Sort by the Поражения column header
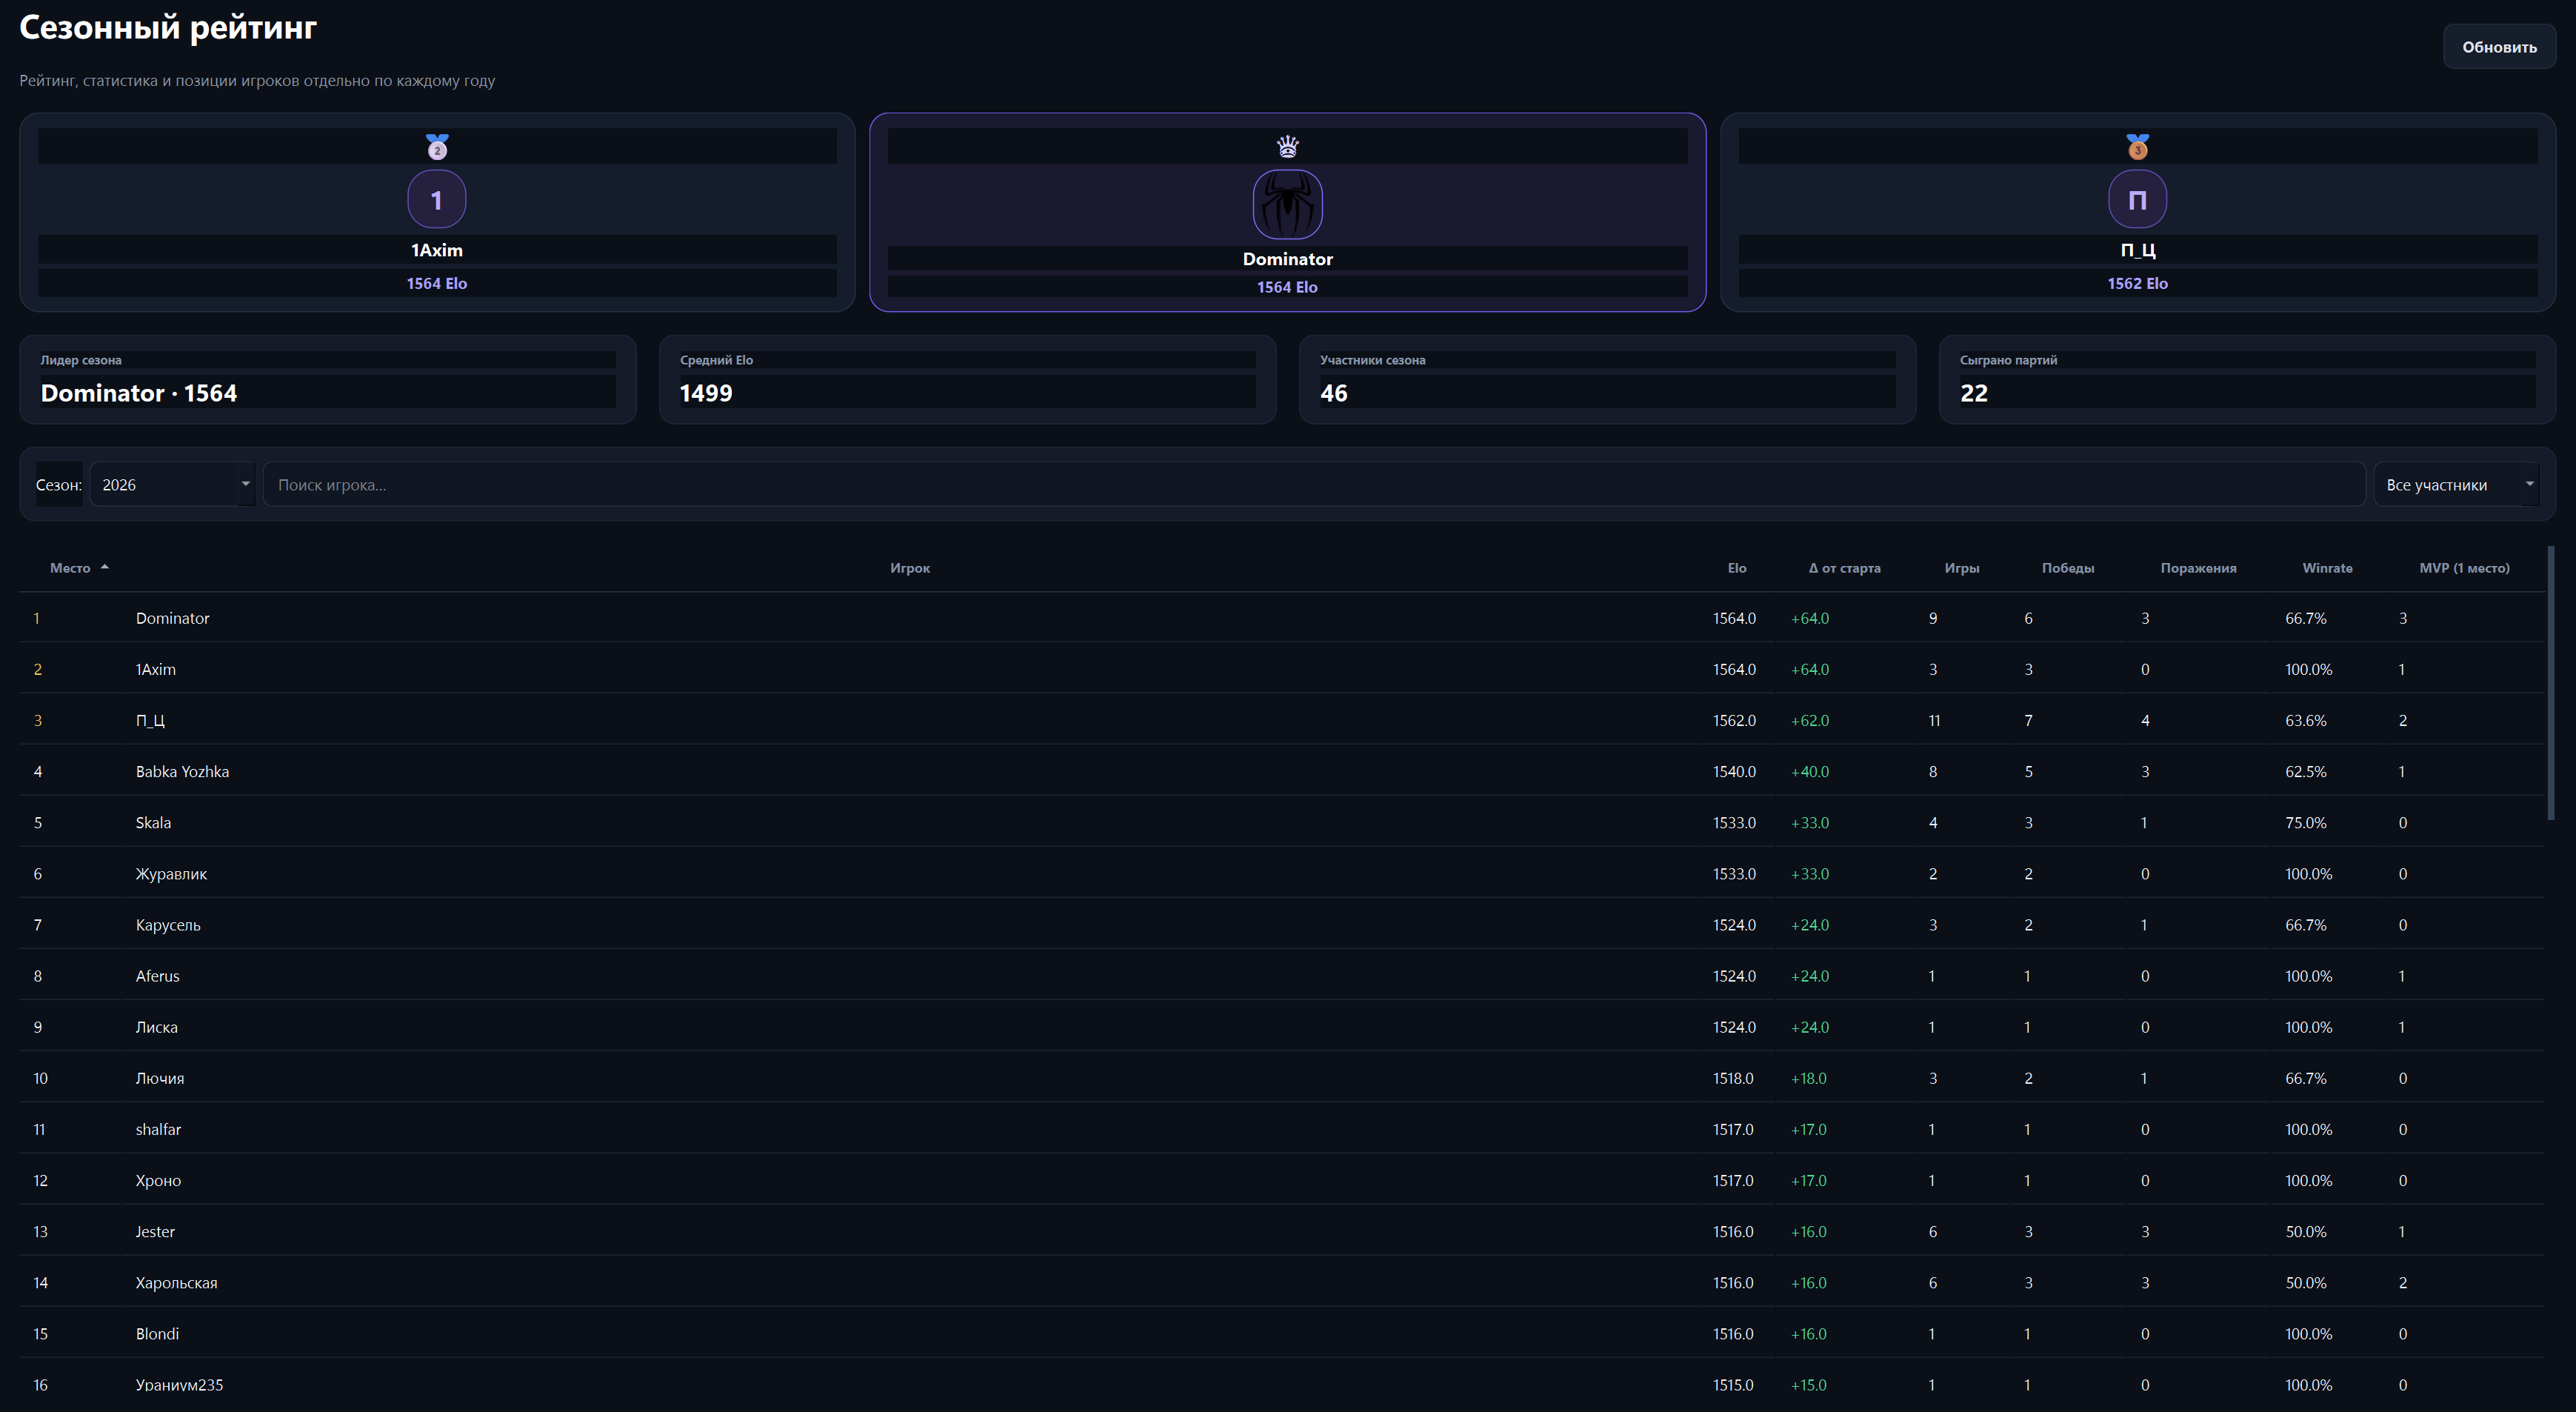This screenshot has height=1412, width=2576. [x=2198, y=568]
